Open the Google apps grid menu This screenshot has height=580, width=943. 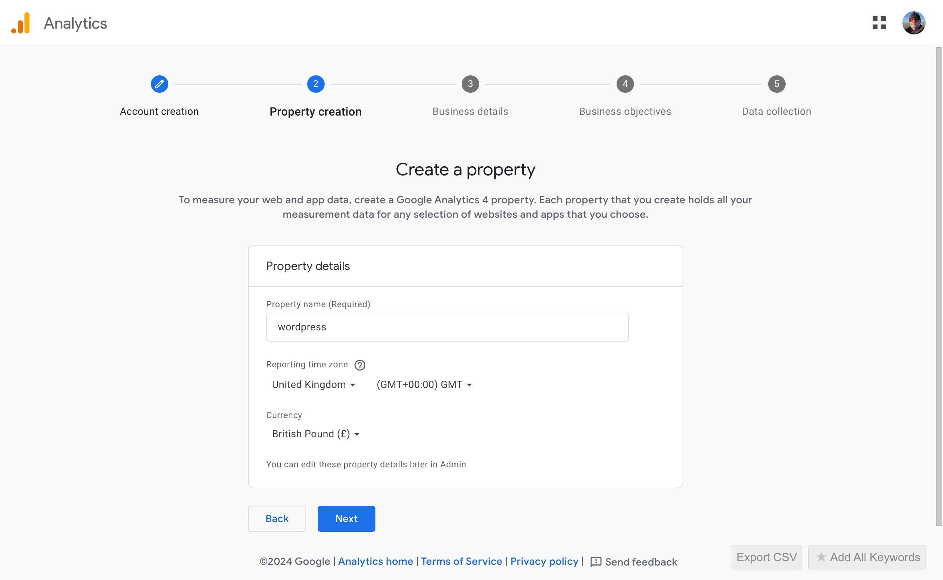879,23
